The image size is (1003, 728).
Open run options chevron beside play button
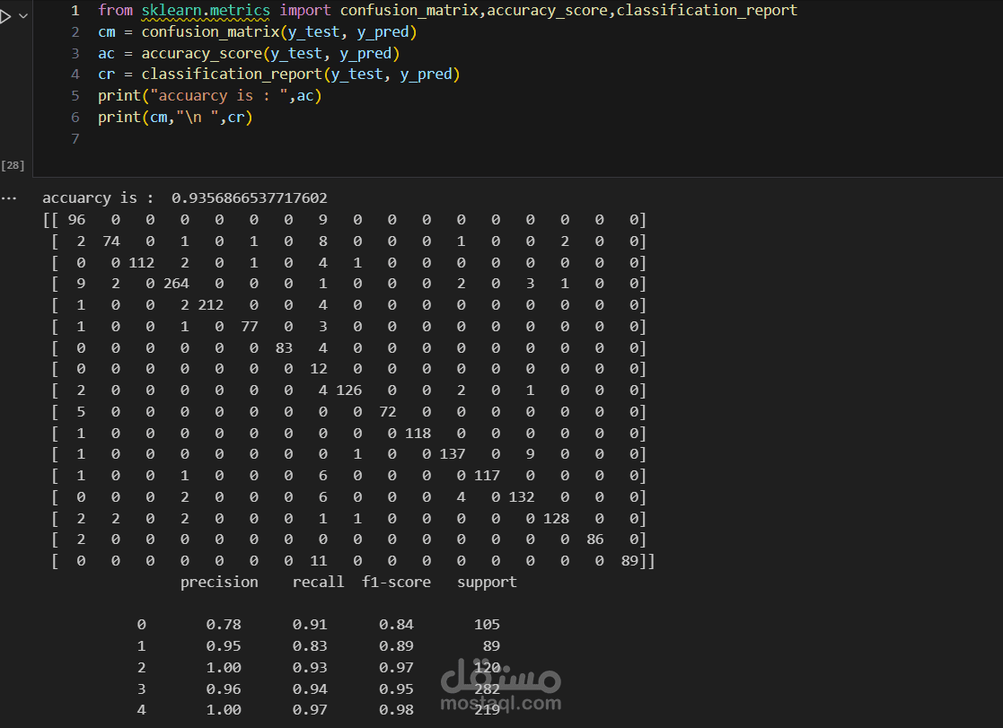point(23,16)
